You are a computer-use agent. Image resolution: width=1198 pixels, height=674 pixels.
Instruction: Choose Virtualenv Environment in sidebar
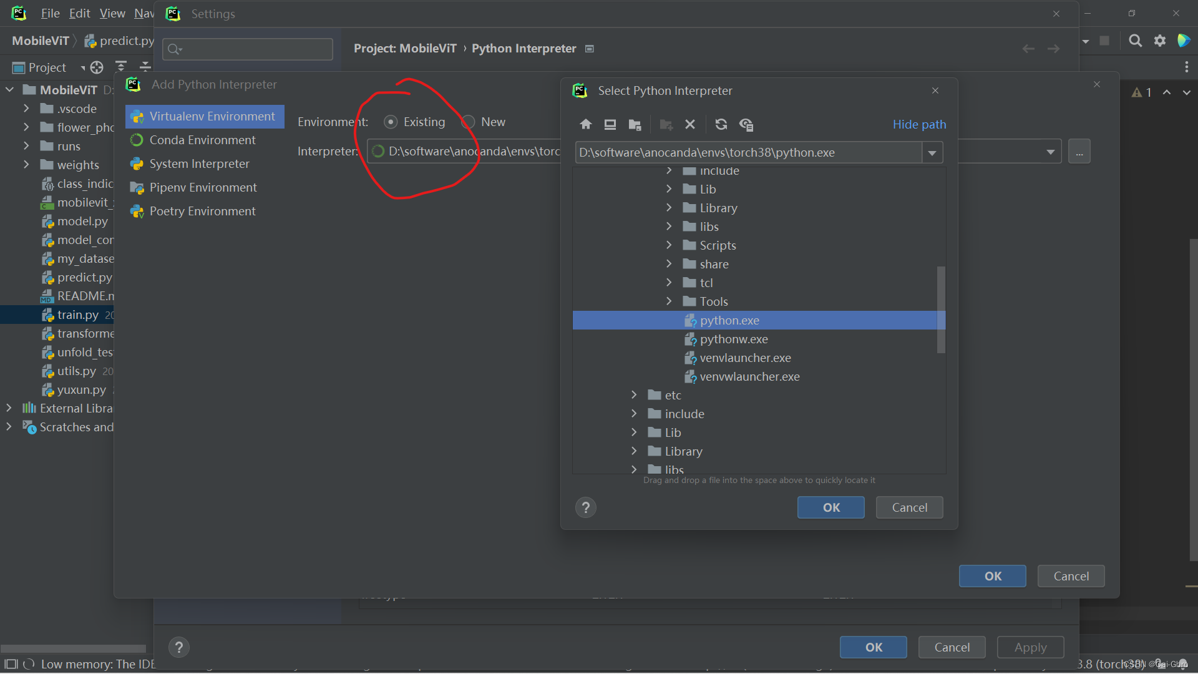(x=205, y=116)
